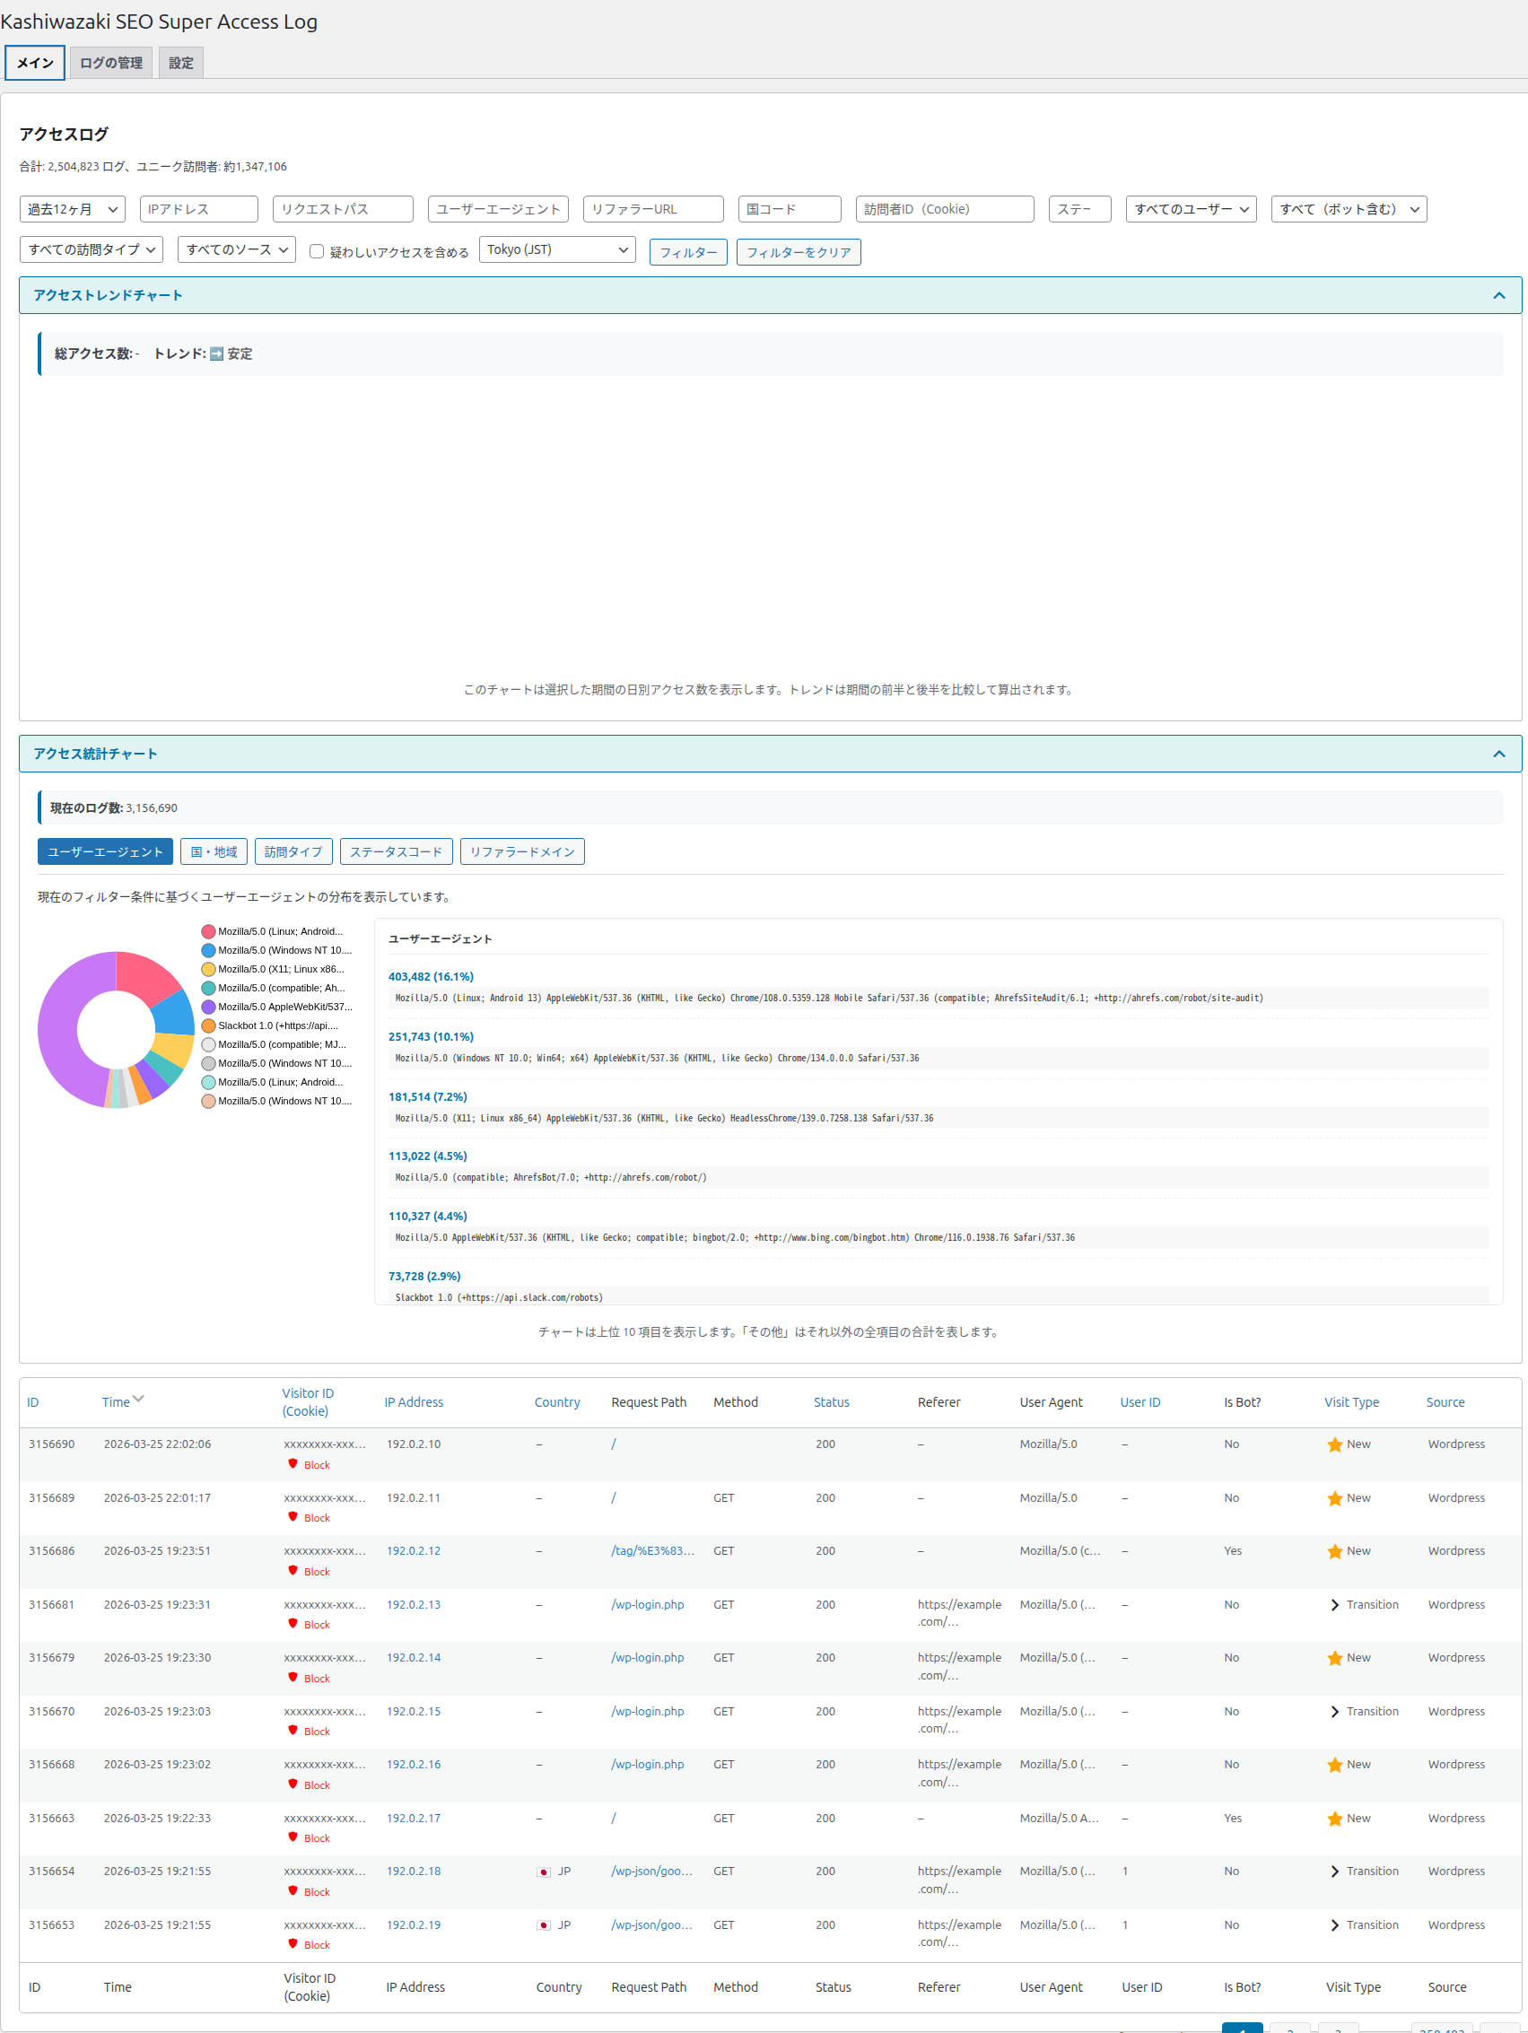Sort by the Visit Type column header
The image size is (1528, 2033).
1351,1402
